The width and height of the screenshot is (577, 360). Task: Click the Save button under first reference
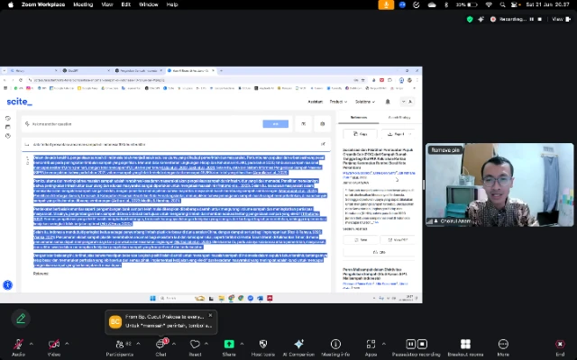(x=361, y=240)
